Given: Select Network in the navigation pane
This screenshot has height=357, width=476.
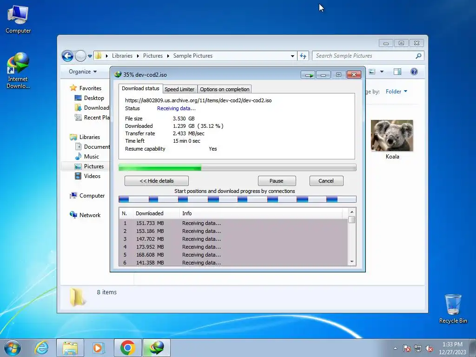Looking at the screenshot, I should click(x=90, y=215).
